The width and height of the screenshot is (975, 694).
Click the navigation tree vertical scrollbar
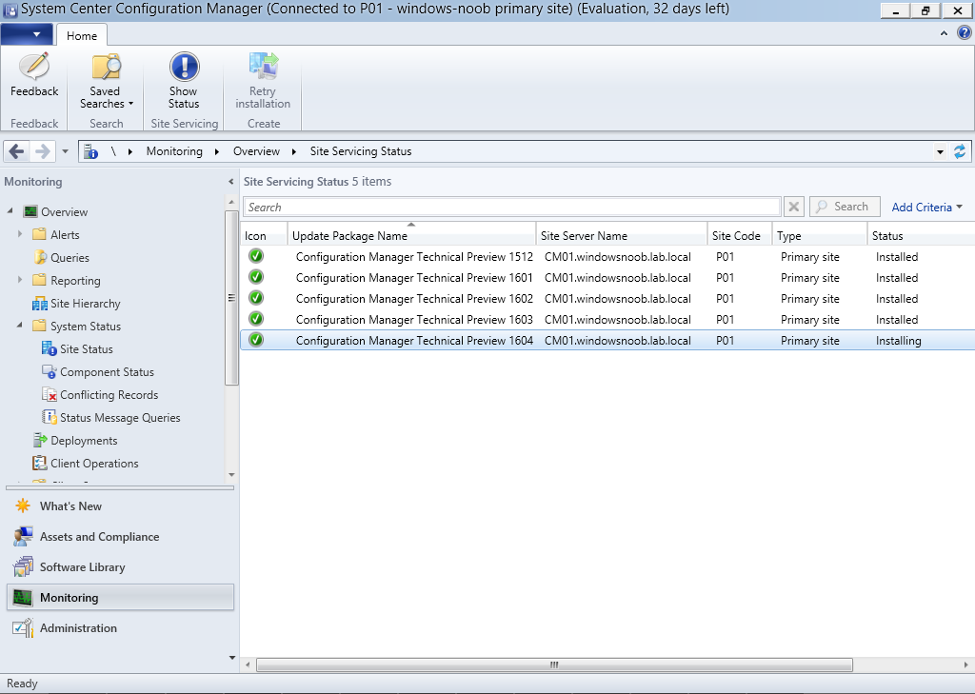click(231, 299)
